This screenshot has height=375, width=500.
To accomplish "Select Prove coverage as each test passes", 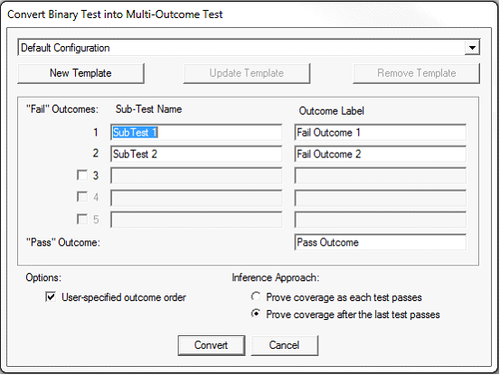I will (256, 297).
